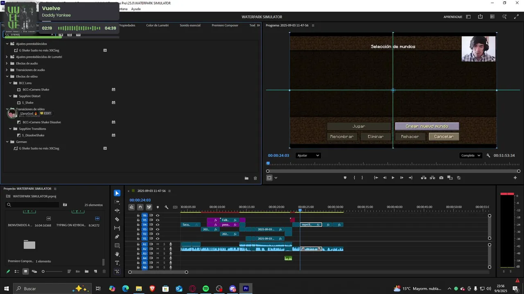Delete custom item trash in Effects panel
Image resolution: width=524 pixels, height=294 pixels.
tap(255, 178)
